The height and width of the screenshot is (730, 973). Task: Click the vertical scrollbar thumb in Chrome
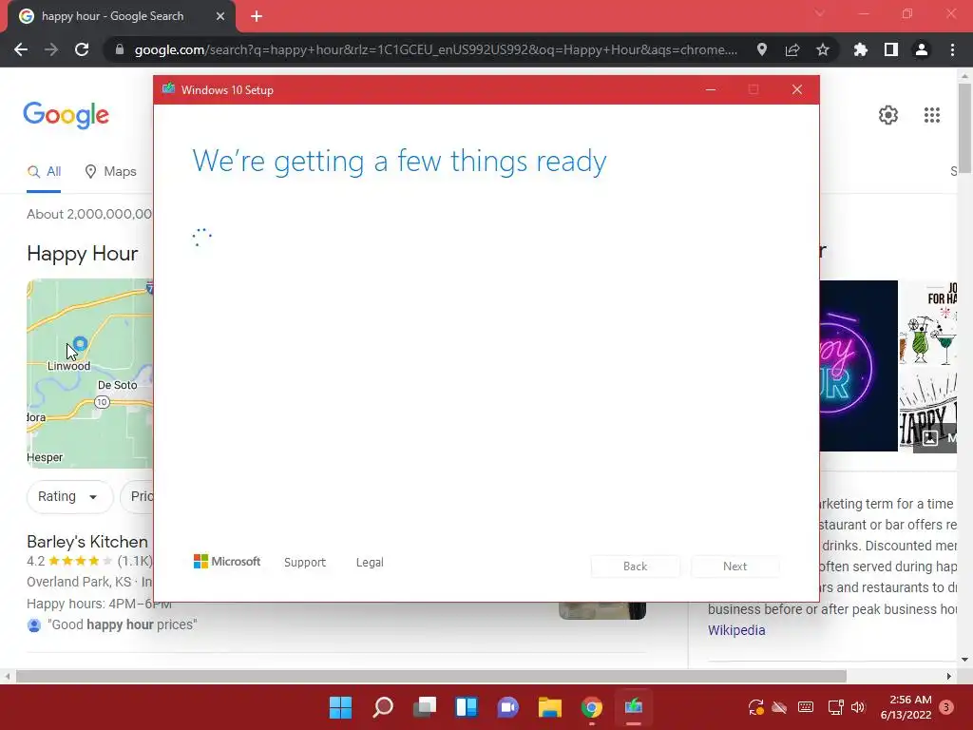pyautogui.click(x=964, y=127)
